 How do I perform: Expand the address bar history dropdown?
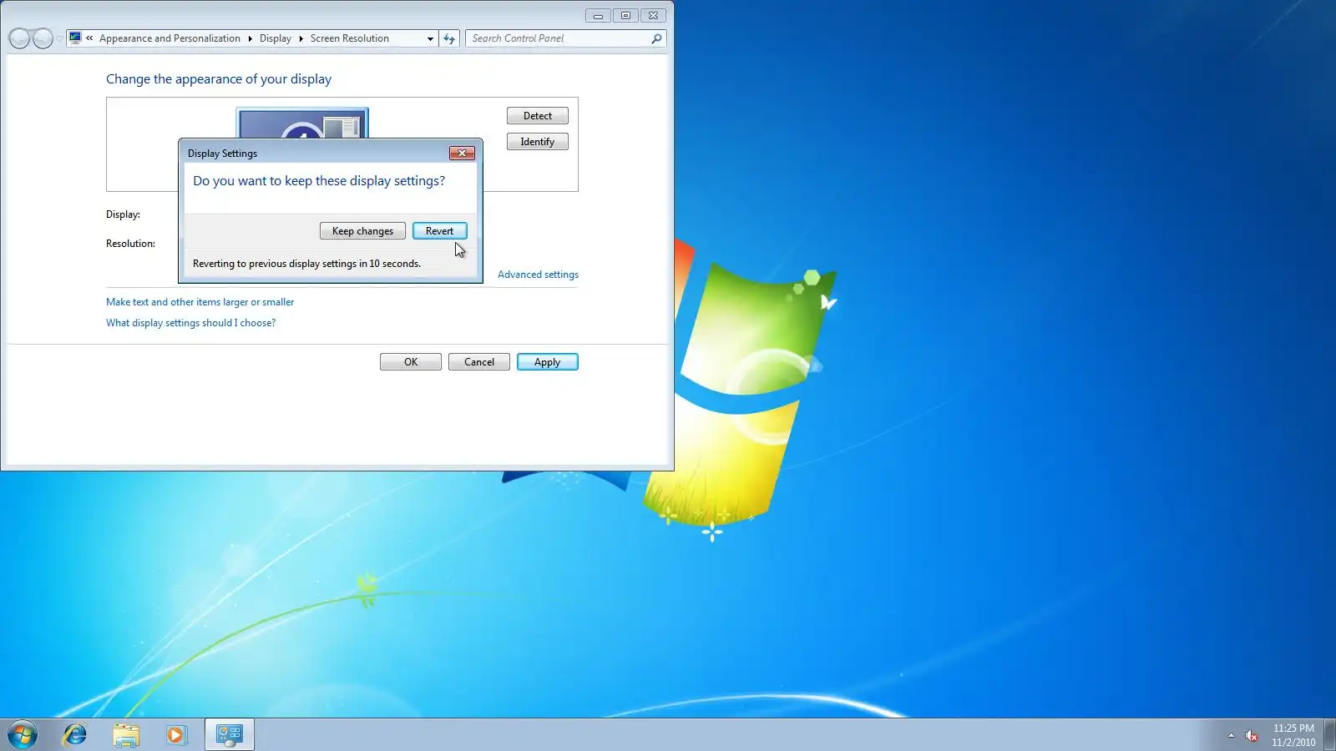tap(430, 38)
